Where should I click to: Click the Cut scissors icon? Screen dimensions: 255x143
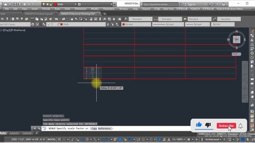coord(32,19)
